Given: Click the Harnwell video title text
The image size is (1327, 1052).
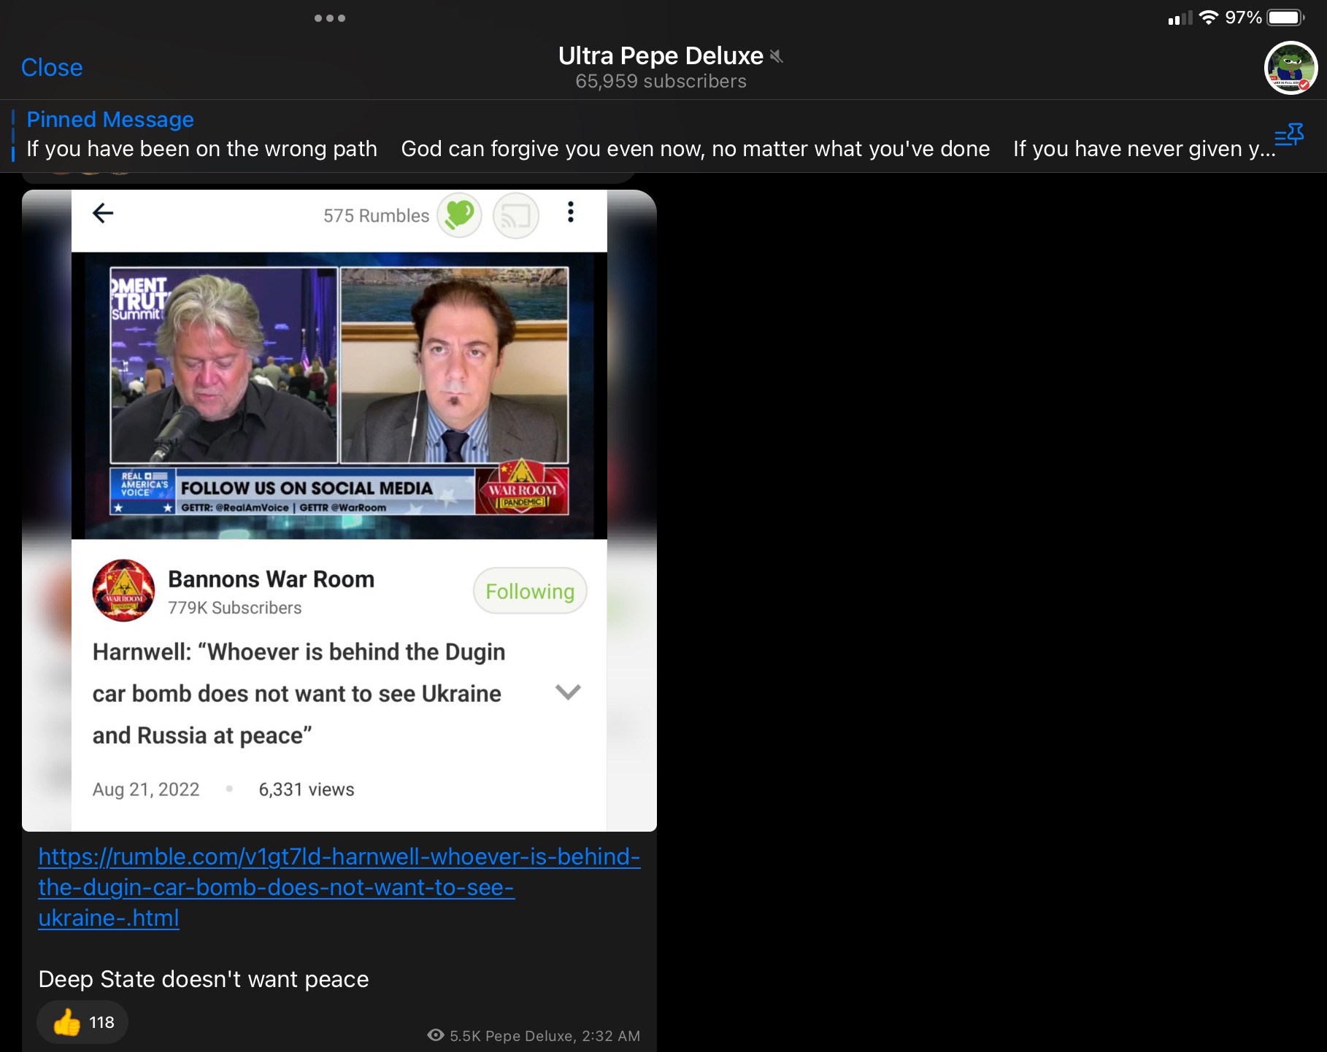Looking at the screenshot, I should pos(299,693).
